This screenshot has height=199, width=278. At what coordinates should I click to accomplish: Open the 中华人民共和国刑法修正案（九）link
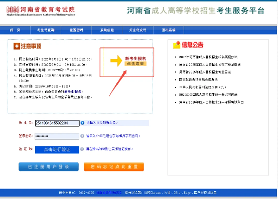pos(202,87)
